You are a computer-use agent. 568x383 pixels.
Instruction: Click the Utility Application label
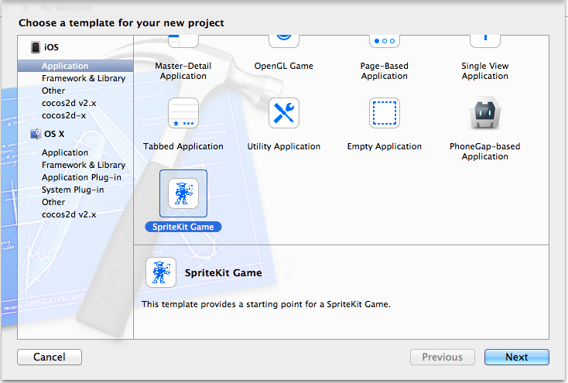point(284,146)
